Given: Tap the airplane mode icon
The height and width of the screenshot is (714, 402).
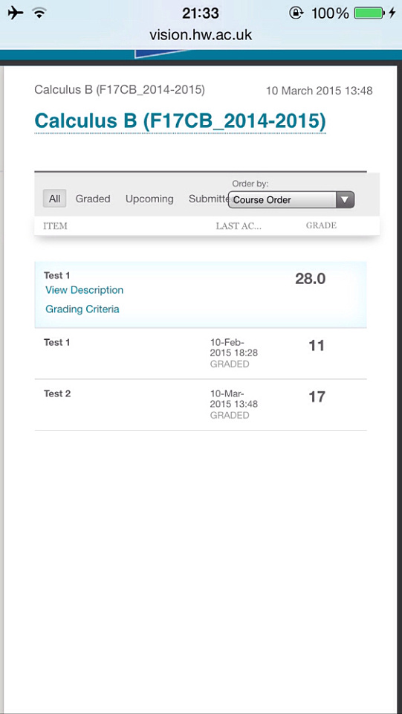Looking at the screenshot, I should (16, 13).
